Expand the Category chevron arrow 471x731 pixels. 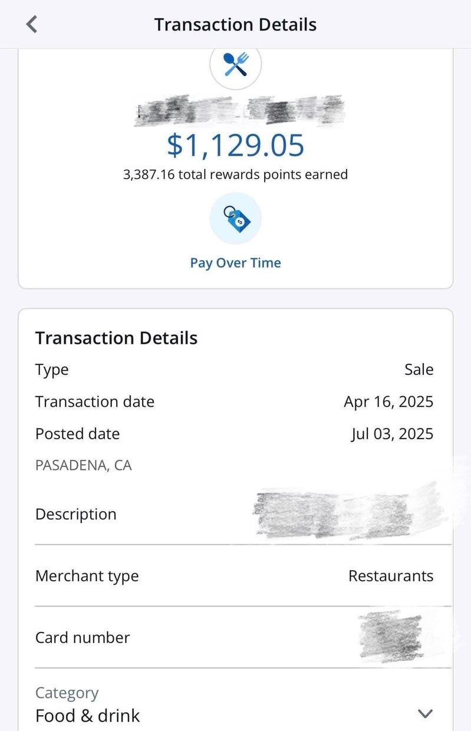click(425, 714)
